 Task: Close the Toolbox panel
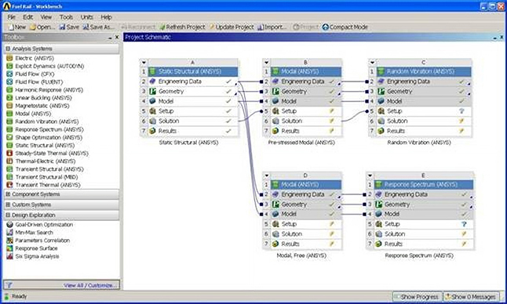point(117,38)
